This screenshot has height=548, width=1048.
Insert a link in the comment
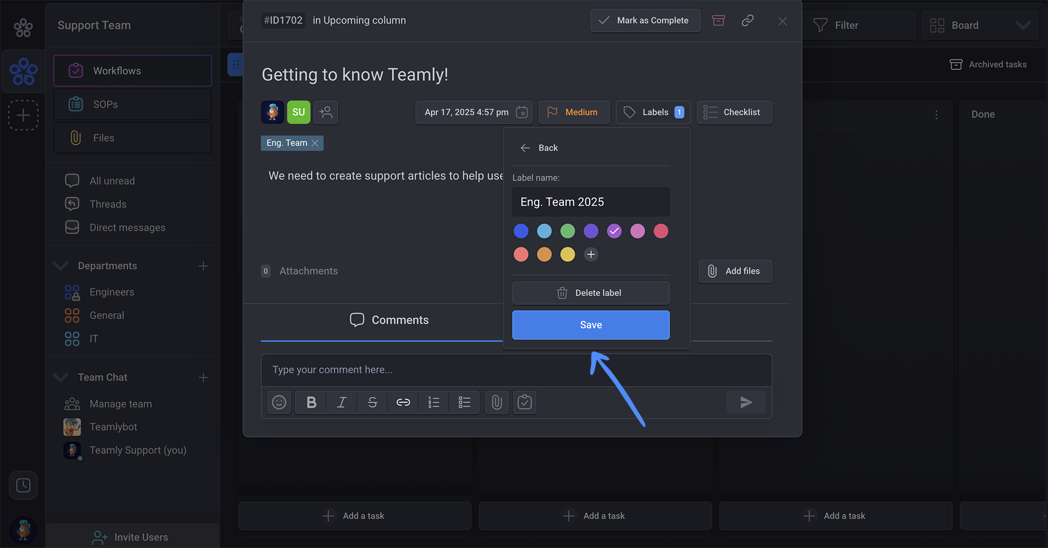[x=403, y=403]
